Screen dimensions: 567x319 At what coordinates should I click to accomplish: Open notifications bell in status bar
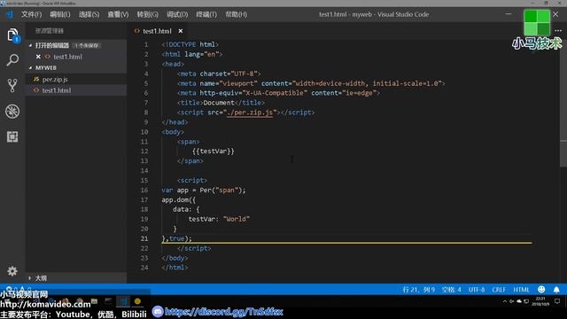point(556,290)
